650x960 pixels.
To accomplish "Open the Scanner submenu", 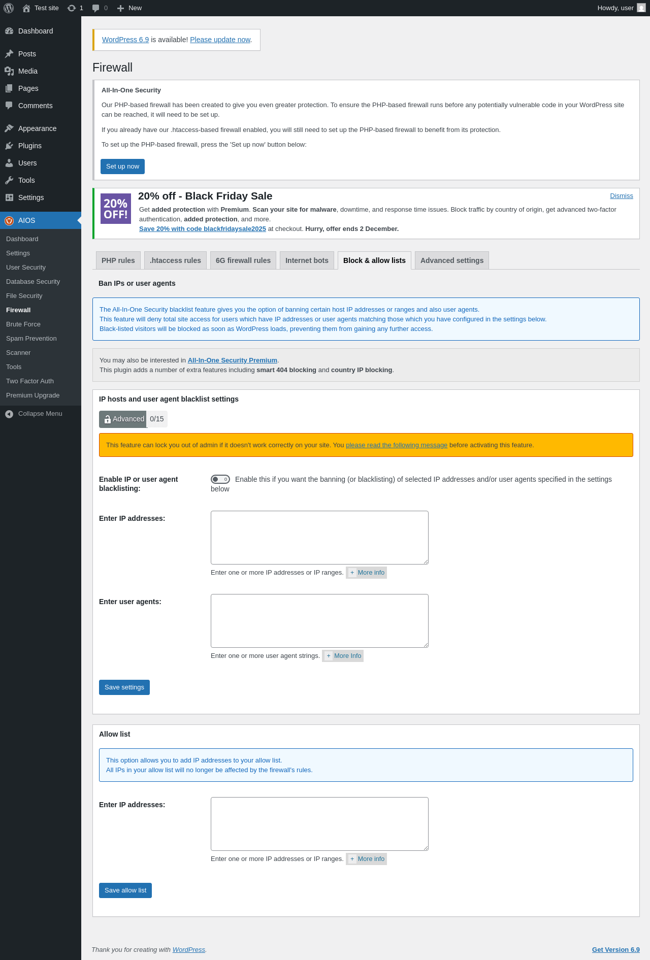I will tap(41, 353).
